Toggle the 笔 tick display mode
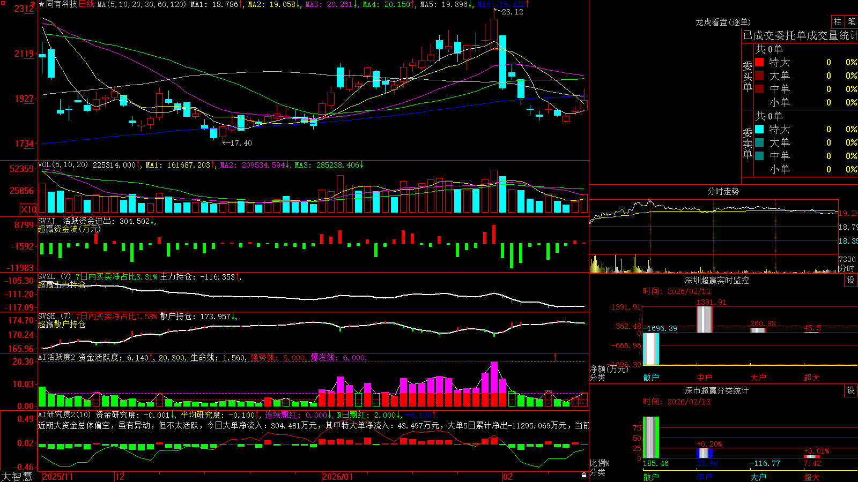 tap(851, 21)
